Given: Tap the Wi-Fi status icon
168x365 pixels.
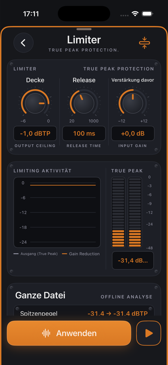Looking at the screenshot, I should pyautogui.click(x=135, y=14).
